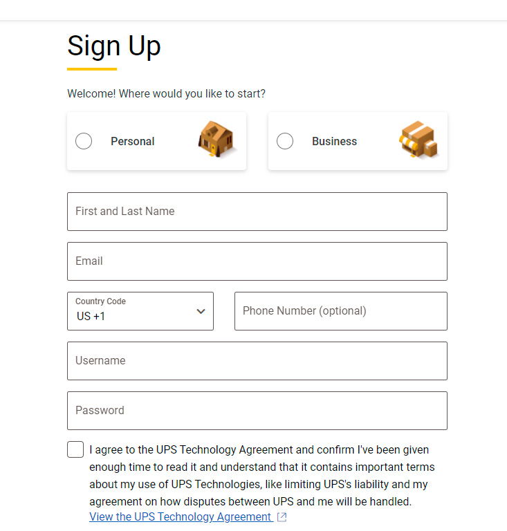Click the chevron arrow in Country Code
This screenshot has height=531, width=507.
(201, 311)
